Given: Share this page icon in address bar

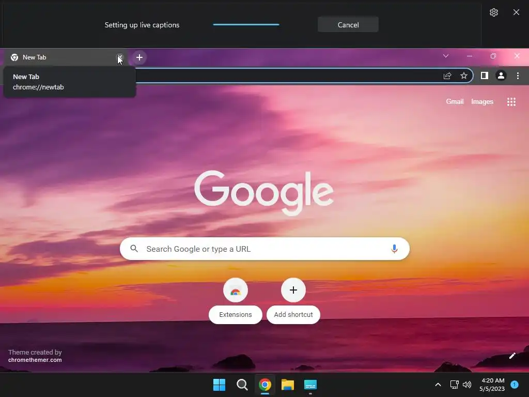Looking at the screenshot, I should (447, 76).
